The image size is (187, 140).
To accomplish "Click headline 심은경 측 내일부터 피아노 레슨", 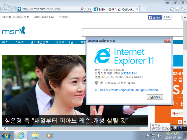I will click(x=67, y=121).
